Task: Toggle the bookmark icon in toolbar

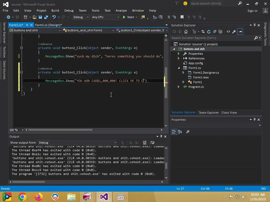Action: point(182,17)
